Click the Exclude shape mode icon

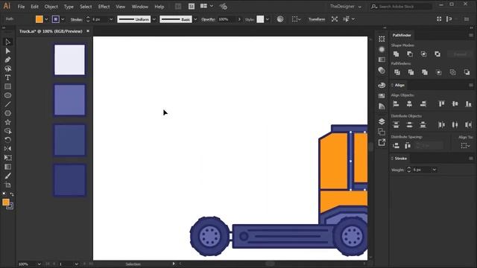tap(437, 54)
